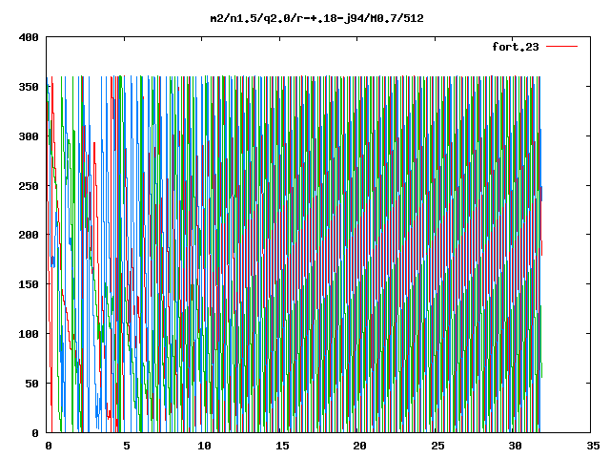Click y-axis label 300
Screen dimensions: 610x458
(x=29, y=136)
